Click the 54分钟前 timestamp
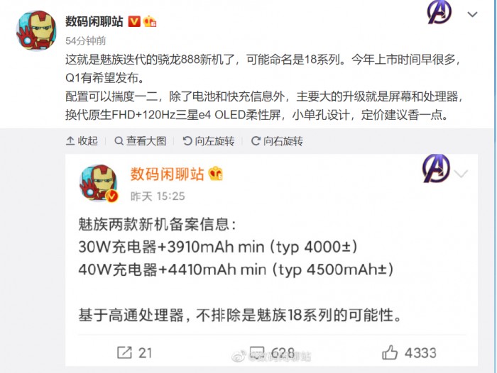Screen dimensions: 497x373 (x=86, y=41)
